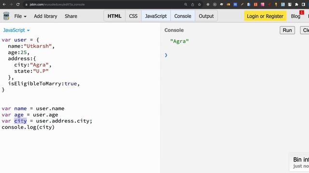
Task: Click the red notification badge on Blog
Action: pos(301,12)
